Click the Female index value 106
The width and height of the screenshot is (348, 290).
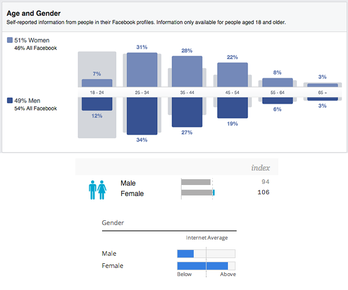click(263, 193)
